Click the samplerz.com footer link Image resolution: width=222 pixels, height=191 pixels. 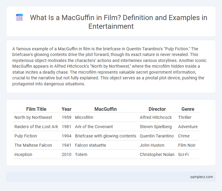pos(202,177)
